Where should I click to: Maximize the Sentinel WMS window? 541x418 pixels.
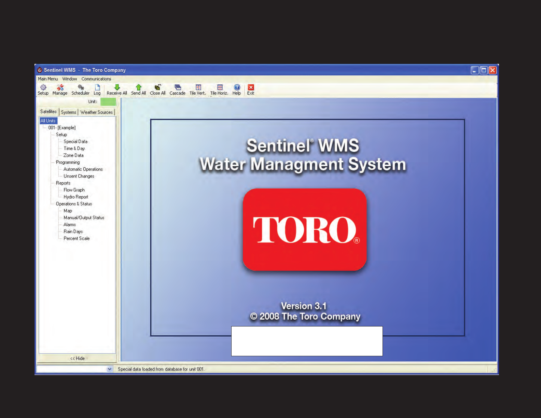coord(484,70)
